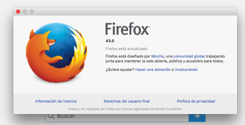Follow the Hacer una donación link
Screen dimensions: 245x125
(x=153, y=69)
